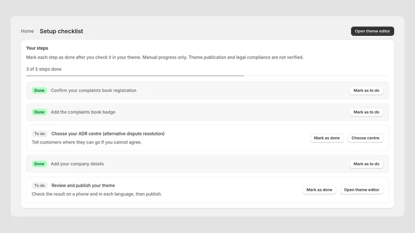Screen dimensions: 415x233
Task: Click the 'Setup checklist' page title
Action: tap(61, 31)
